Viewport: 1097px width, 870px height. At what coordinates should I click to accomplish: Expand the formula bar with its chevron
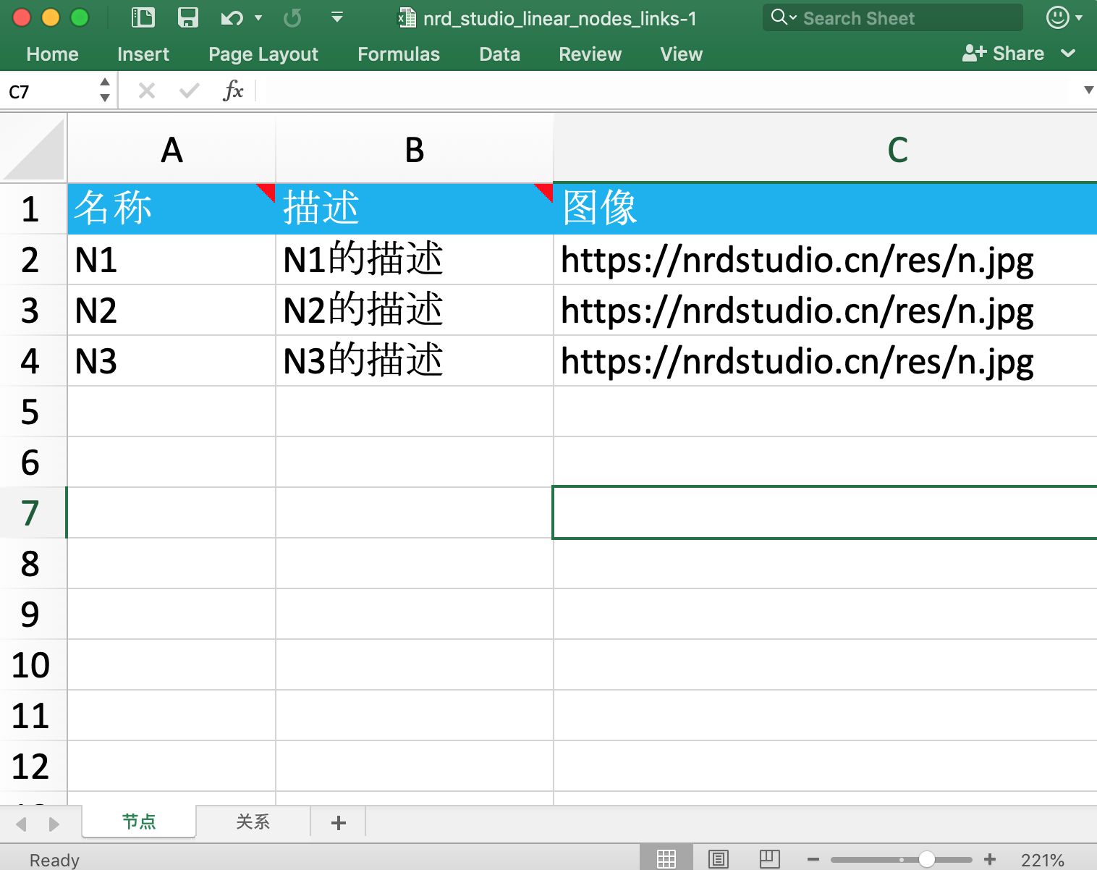click(x=1088, y=90)
